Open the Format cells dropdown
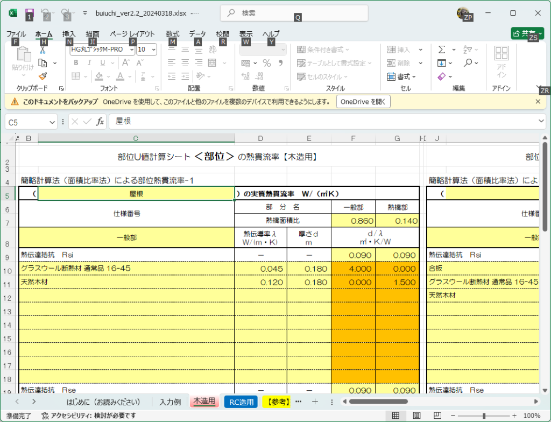This screenshot has height=422, width=551. [401, 76]
